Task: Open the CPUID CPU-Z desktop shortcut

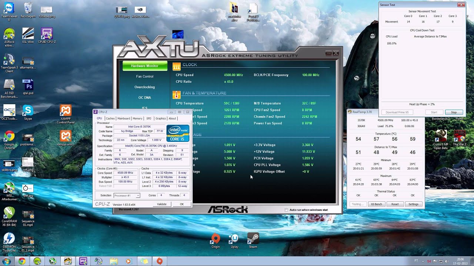Action: (47, 36)
